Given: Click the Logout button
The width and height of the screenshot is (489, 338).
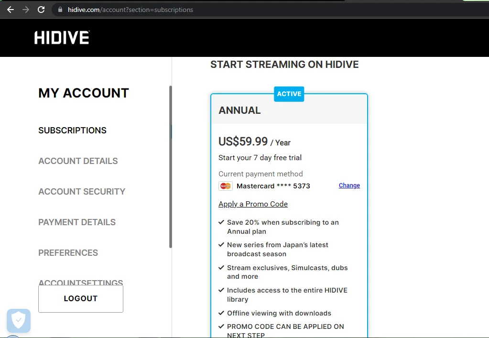Looking at the screenshot, I should coord(81,299).
